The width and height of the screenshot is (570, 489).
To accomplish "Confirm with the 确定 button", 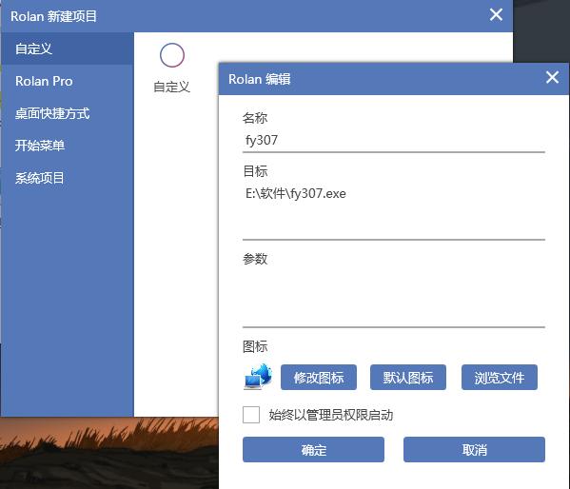I will [x=313, y=450].
